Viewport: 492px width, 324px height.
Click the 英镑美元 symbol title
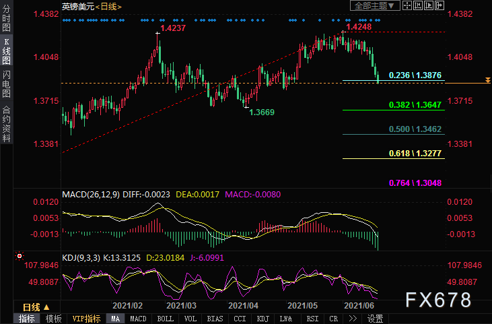78,6
